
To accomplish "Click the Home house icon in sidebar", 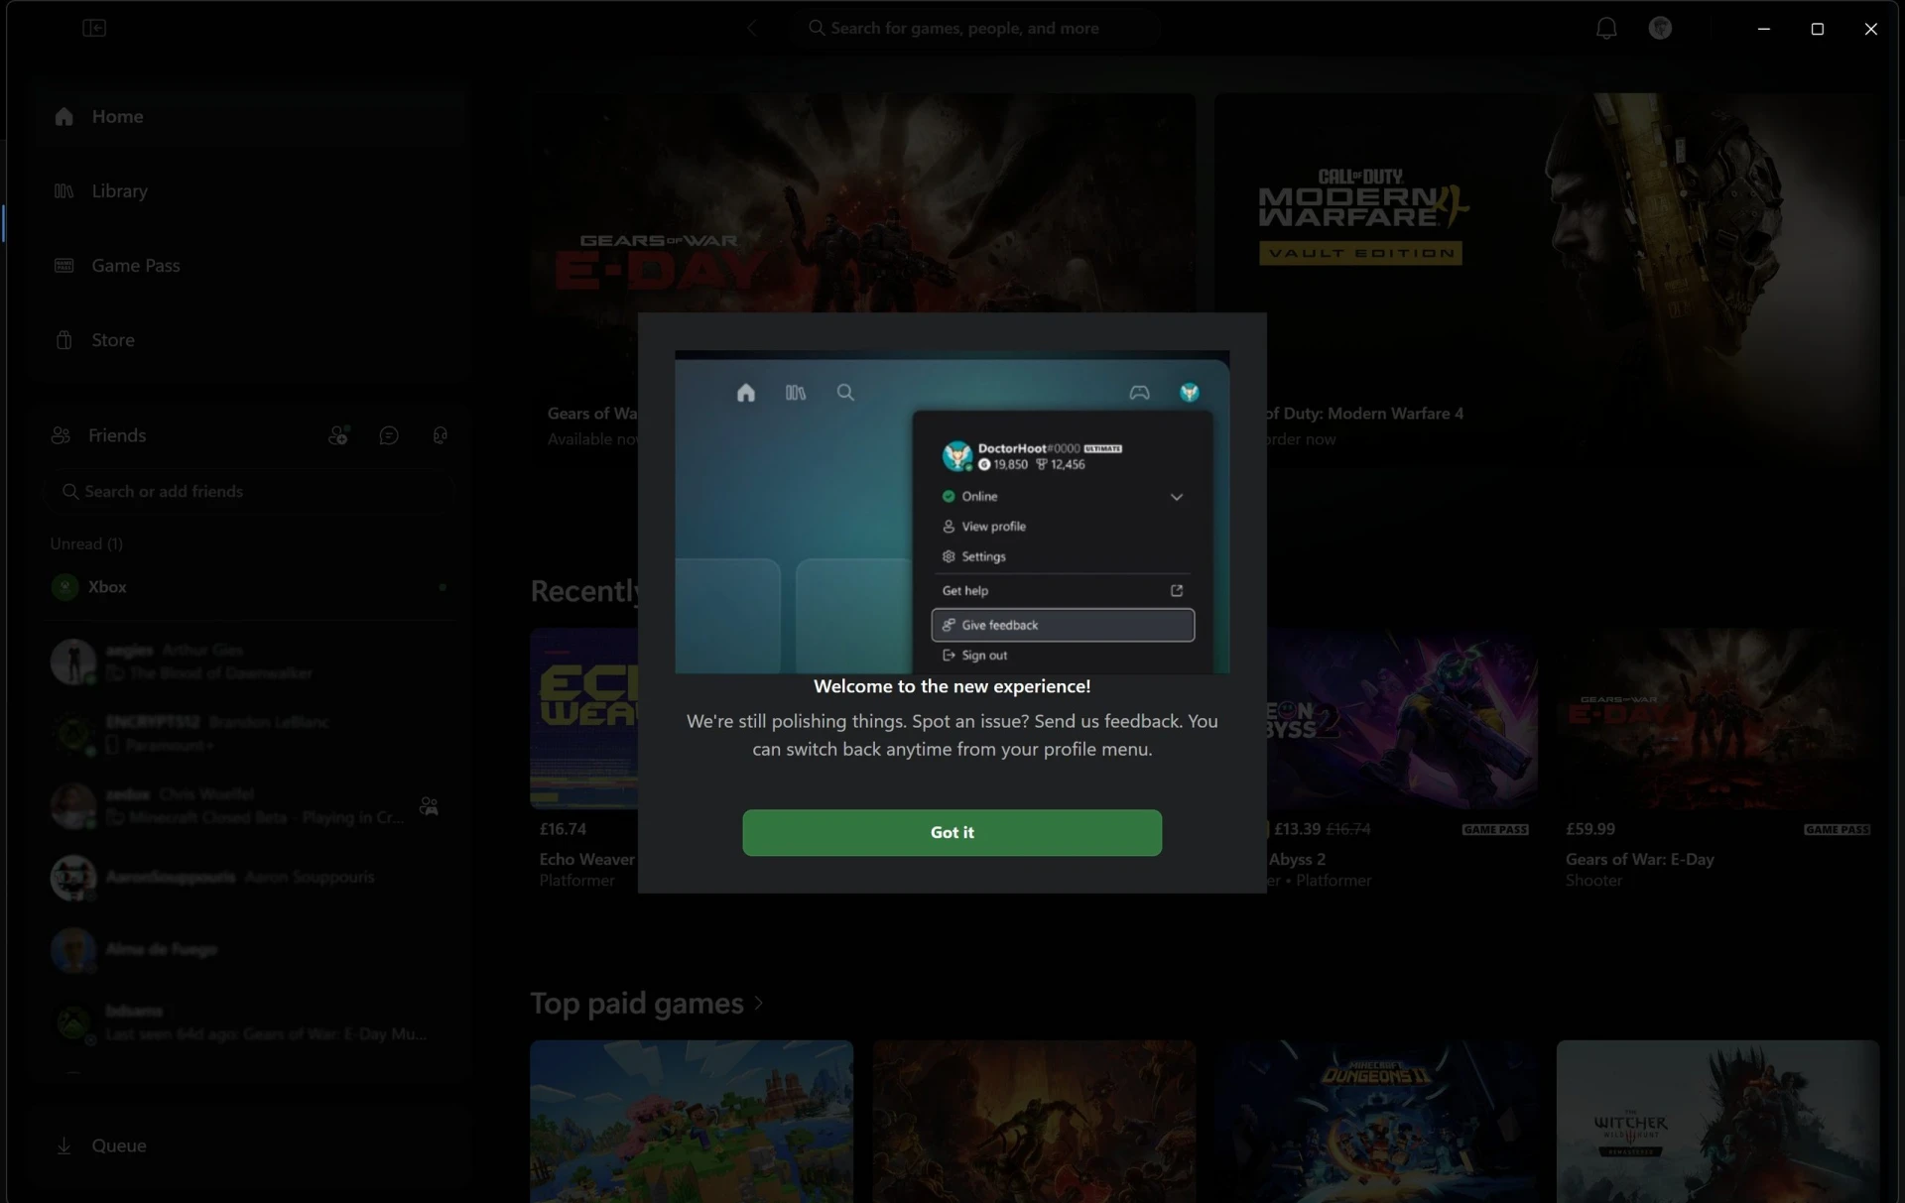I will click(x=64, y=116).
